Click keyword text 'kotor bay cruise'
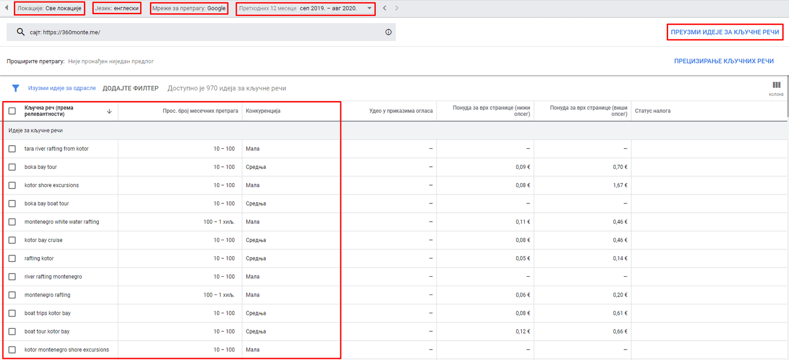789x360 pixels. (43, 240)
